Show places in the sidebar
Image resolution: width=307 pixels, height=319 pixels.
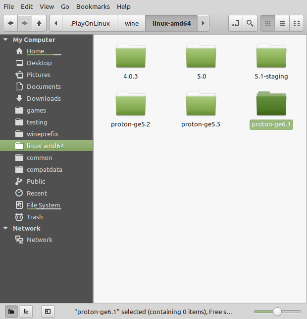11,312
